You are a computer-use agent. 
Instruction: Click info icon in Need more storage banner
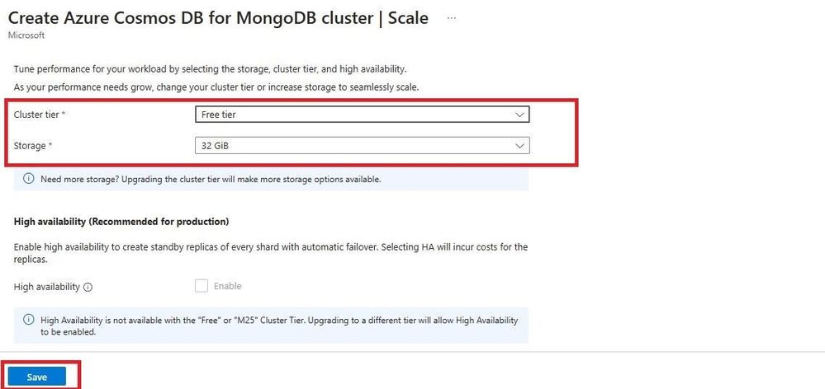29,179
